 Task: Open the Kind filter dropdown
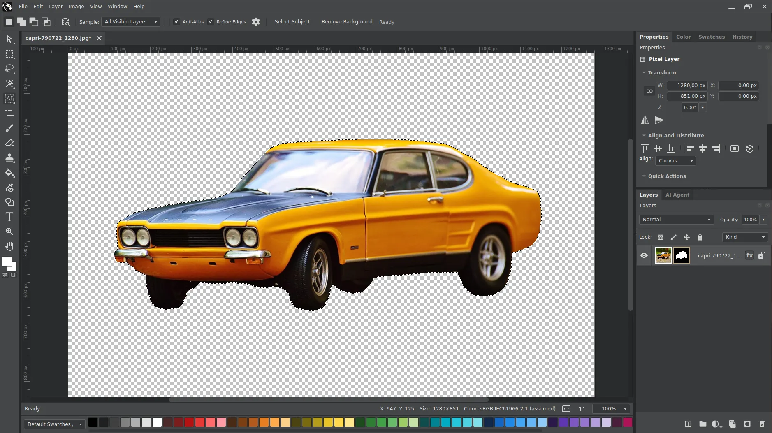click(x=745, y=237)
